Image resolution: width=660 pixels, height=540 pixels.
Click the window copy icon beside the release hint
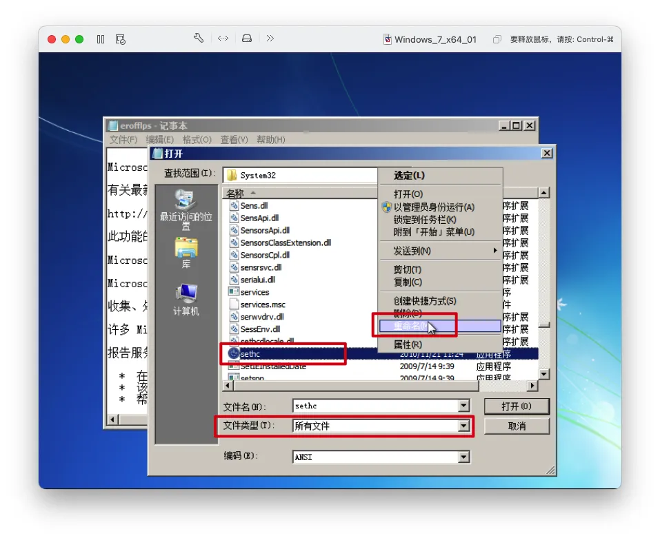[497, 39]
